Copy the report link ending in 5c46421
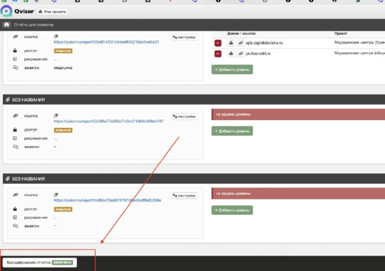Viewport: 385px width, 271px height. [56, 37]
